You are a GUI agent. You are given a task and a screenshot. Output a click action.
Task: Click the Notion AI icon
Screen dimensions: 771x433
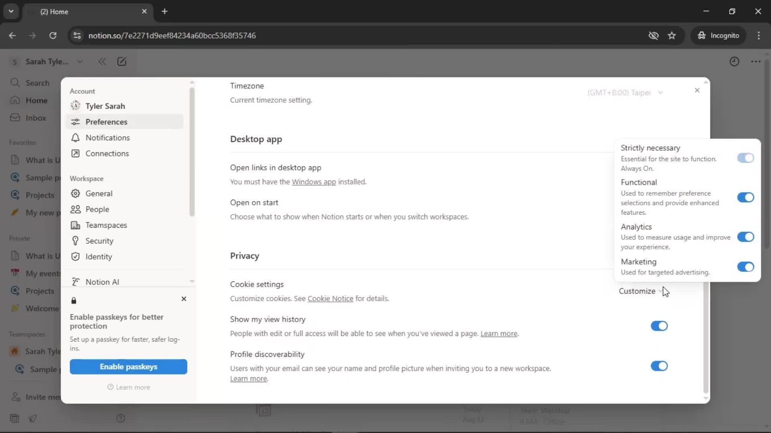click(x=75, y=282)
